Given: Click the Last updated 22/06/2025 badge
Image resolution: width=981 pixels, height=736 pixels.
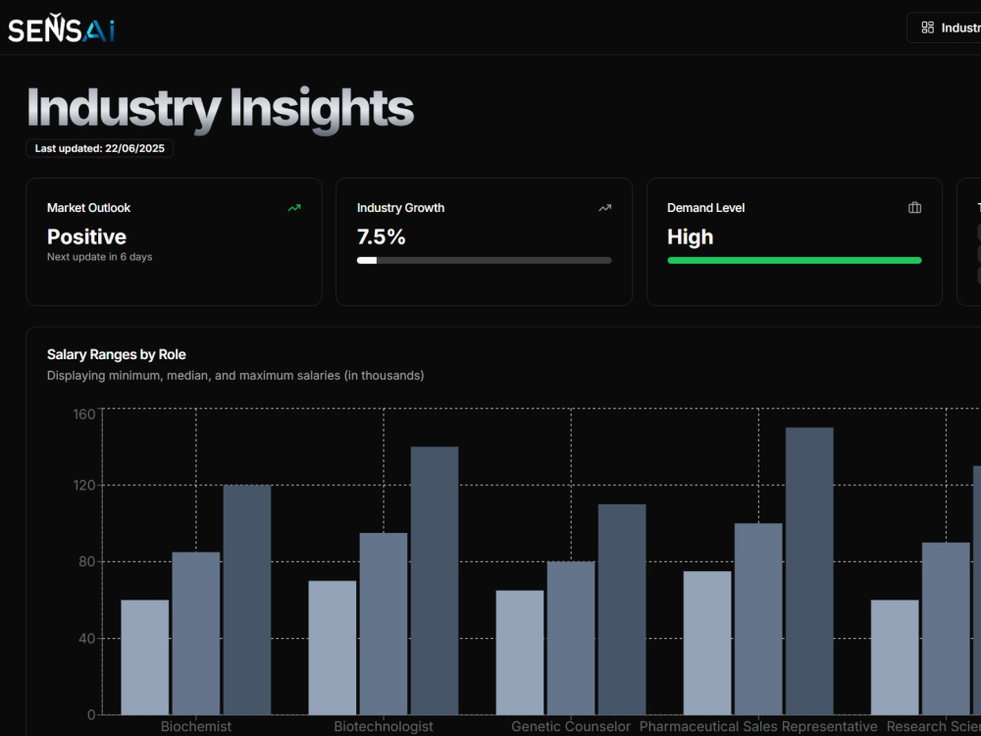Looking at the screenshot, I should point(99,148).
